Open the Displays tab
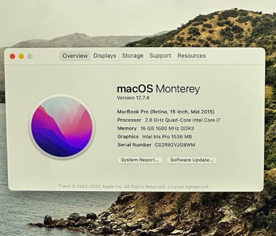Viewport: 276px width, 236px height. (x=105, y=56)
